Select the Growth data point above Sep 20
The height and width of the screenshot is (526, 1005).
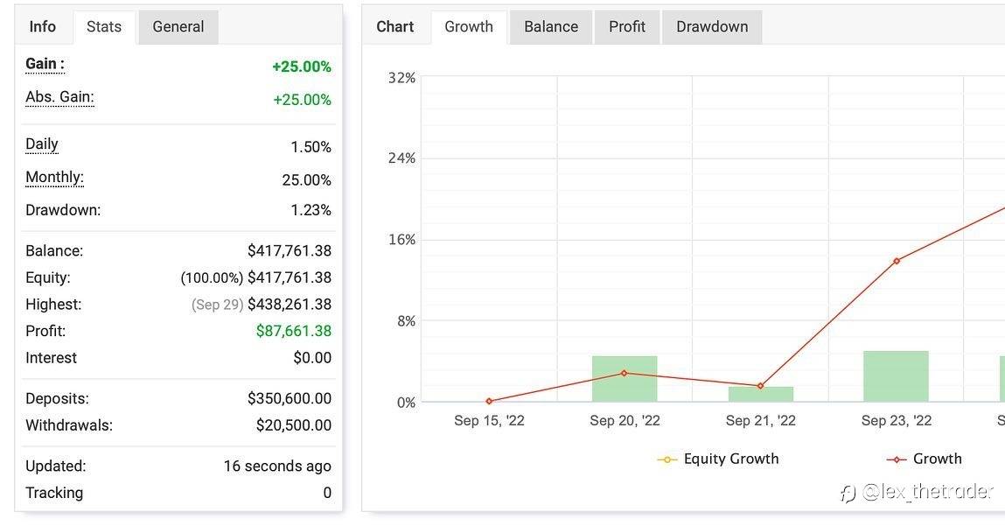click(x=625, y=373)
